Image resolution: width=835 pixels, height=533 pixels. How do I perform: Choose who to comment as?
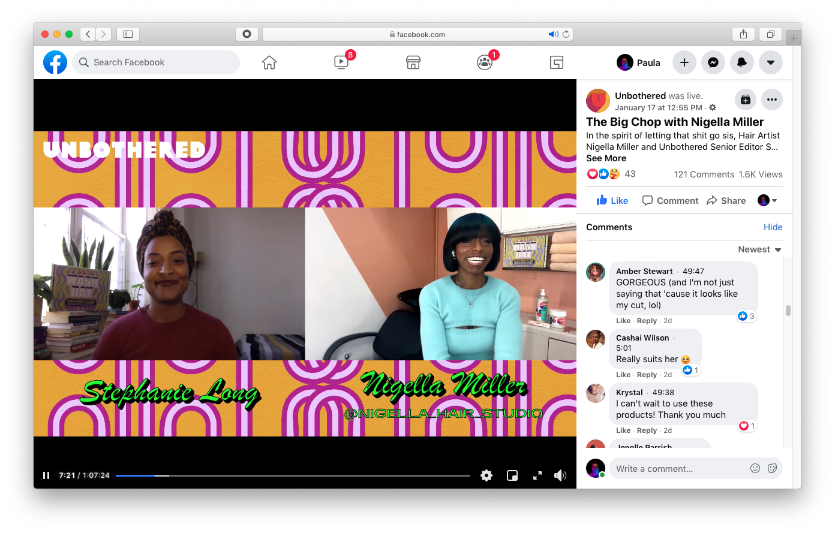point(767,201)
